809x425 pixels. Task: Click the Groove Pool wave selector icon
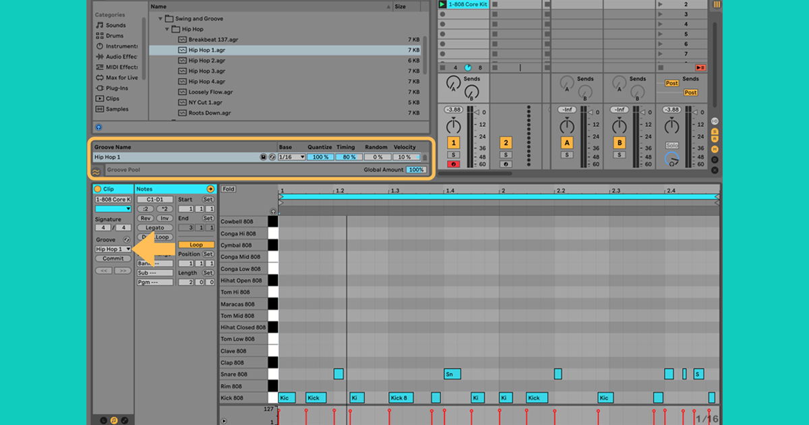[97, 171]
